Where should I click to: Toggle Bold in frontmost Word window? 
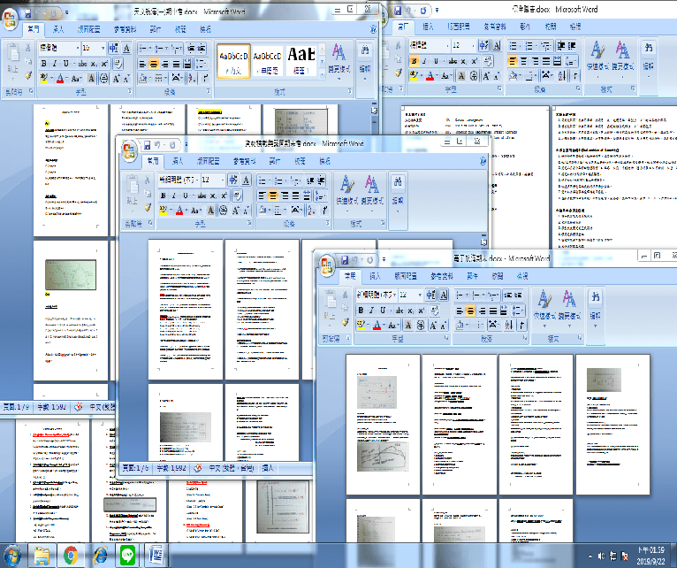(360, 311)
